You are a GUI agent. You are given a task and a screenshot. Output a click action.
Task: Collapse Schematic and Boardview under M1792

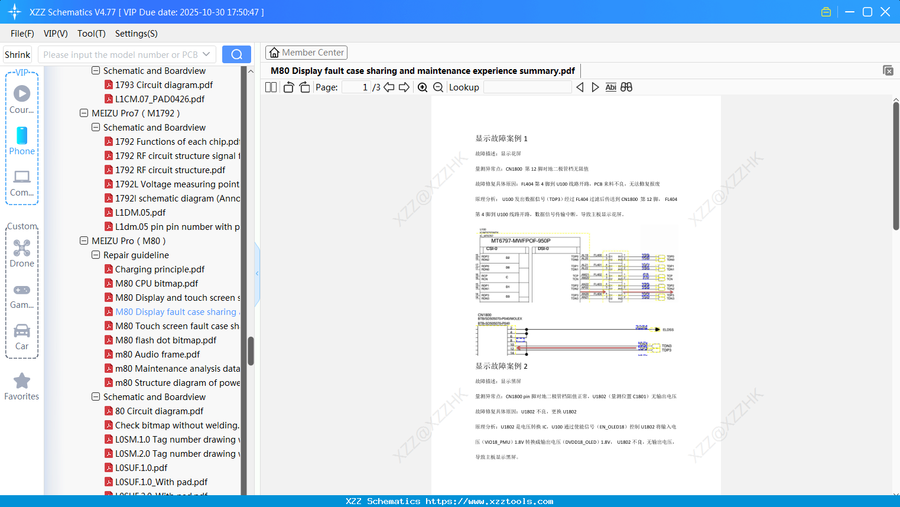(96, 127)
